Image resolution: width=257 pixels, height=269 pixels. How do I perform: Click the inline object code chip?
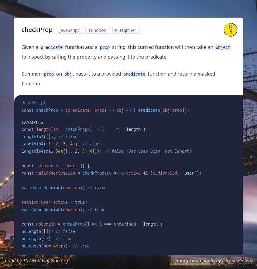coord(223,47)
